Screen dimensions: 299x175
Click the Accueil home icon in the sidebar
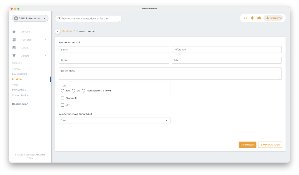coord(14,32)
